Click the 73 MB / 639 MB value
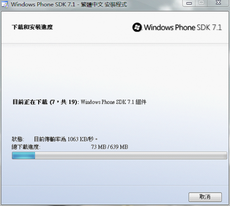Image resolution: width=230 pixels, height=206 pixels. (109, 147)
